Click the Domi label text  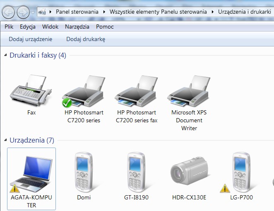click(x=84, y=197)
